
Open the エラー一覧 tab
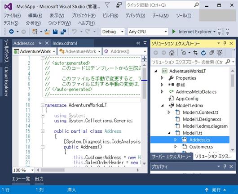pos(21,179)
